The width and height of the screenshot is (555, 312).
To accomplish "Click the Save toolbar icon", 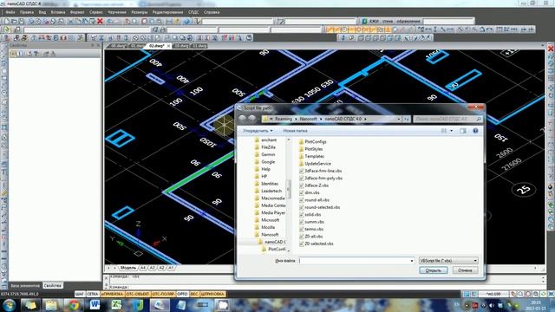I will (x=21, y=21).
